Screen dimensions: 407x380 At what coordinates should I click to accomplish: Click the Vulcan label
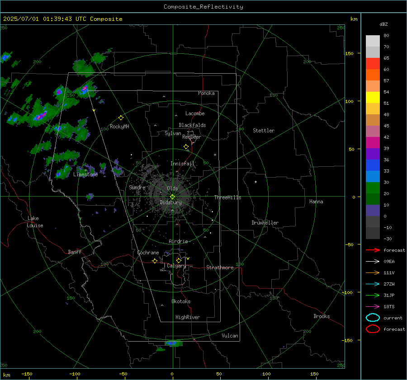tap(230, 336)
